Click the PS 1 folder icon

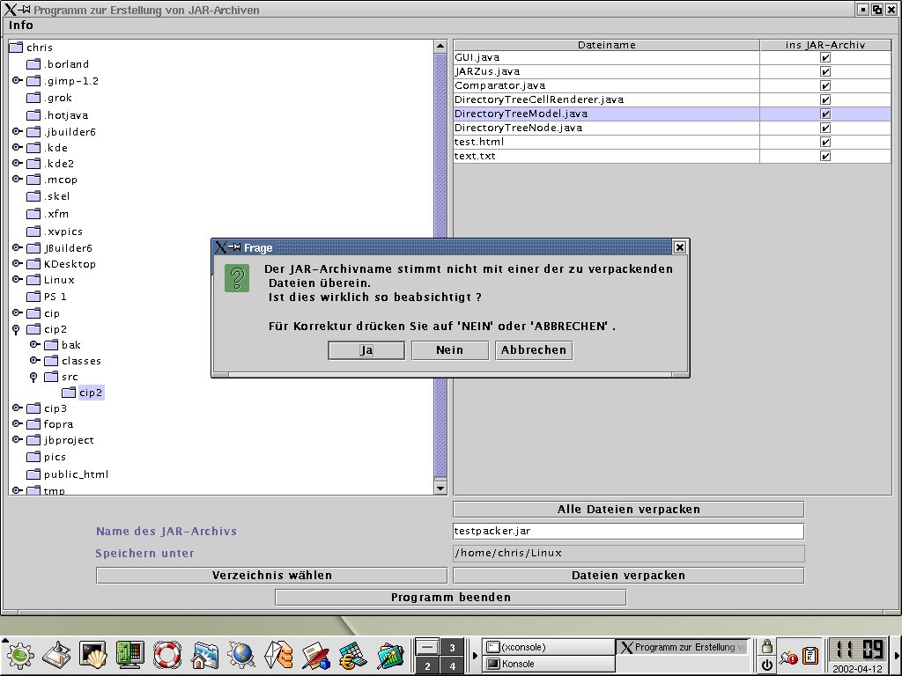pyautogui.click(x=34, y=297)
